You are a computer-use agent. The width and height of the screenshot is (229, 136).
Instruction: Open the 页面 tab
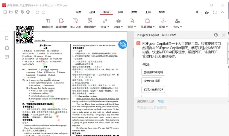click(x=134, y=12)
